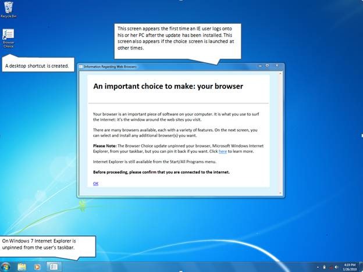
Task: Maximize the Information Regarding Web Browsers window
Action: tap(268, 66)
